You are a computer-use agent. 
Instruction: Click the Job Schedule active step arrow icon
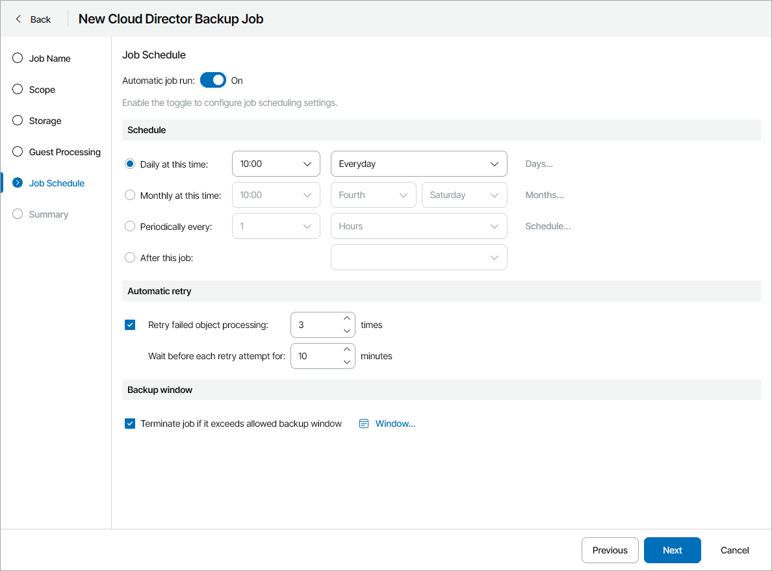tap(17, 183)
